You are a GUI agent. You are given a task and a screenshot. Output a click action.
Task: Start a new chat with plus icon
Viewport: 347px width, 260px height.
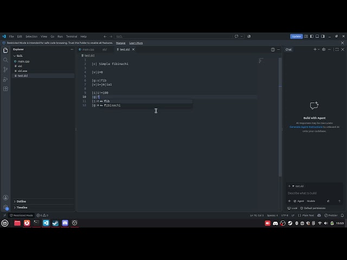point(315,49)
